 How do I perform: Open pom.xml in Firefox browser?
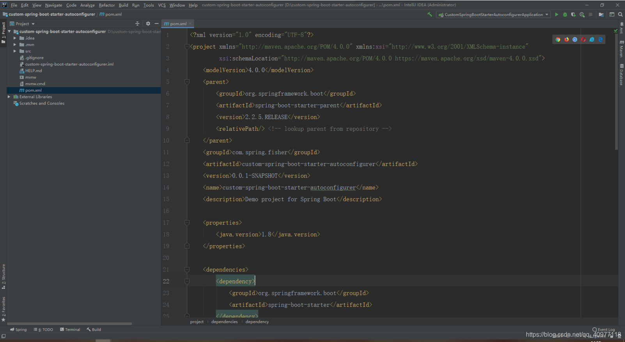[567, 39]
